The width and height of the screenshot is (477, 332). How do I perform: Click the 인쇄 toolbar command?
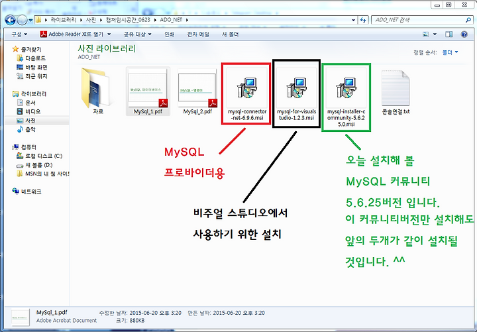170,34
